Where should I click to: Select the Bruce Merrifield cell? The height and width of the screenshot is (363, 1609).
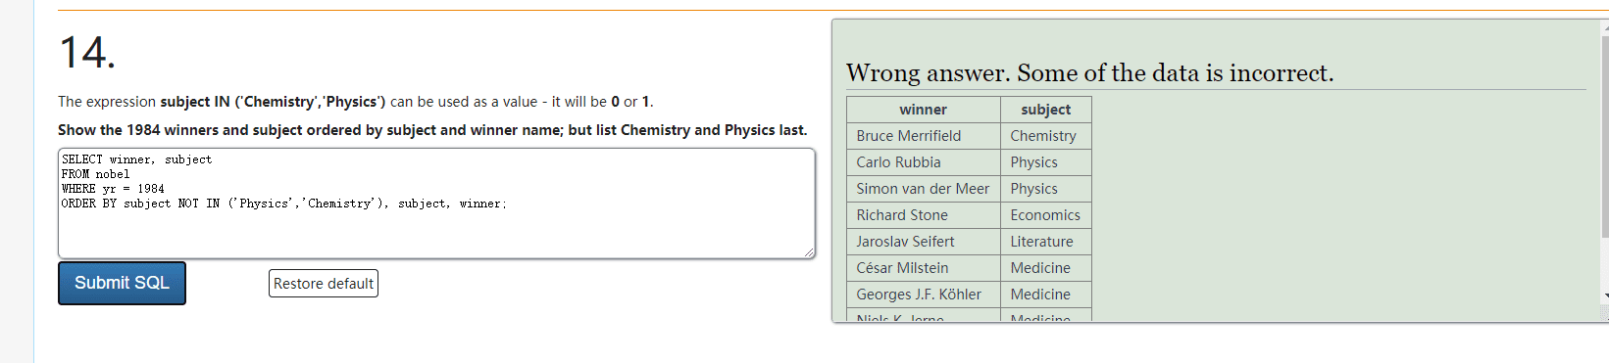tap(924, 136)
